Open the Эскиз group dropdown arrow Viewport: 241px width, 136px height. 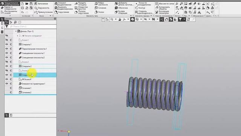pyautogui.click(x=50, y=16)
